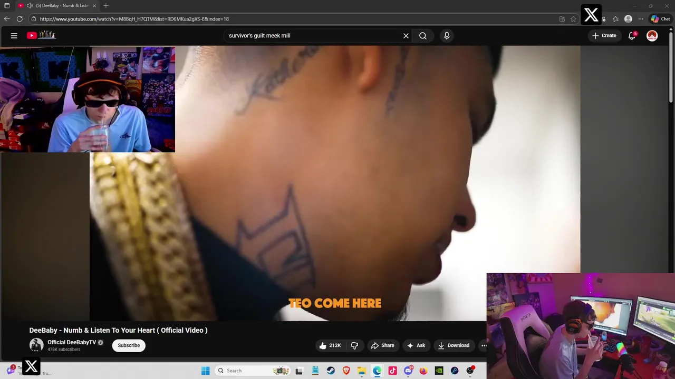Open the dark blue round taskbar icon

point(455,371)
